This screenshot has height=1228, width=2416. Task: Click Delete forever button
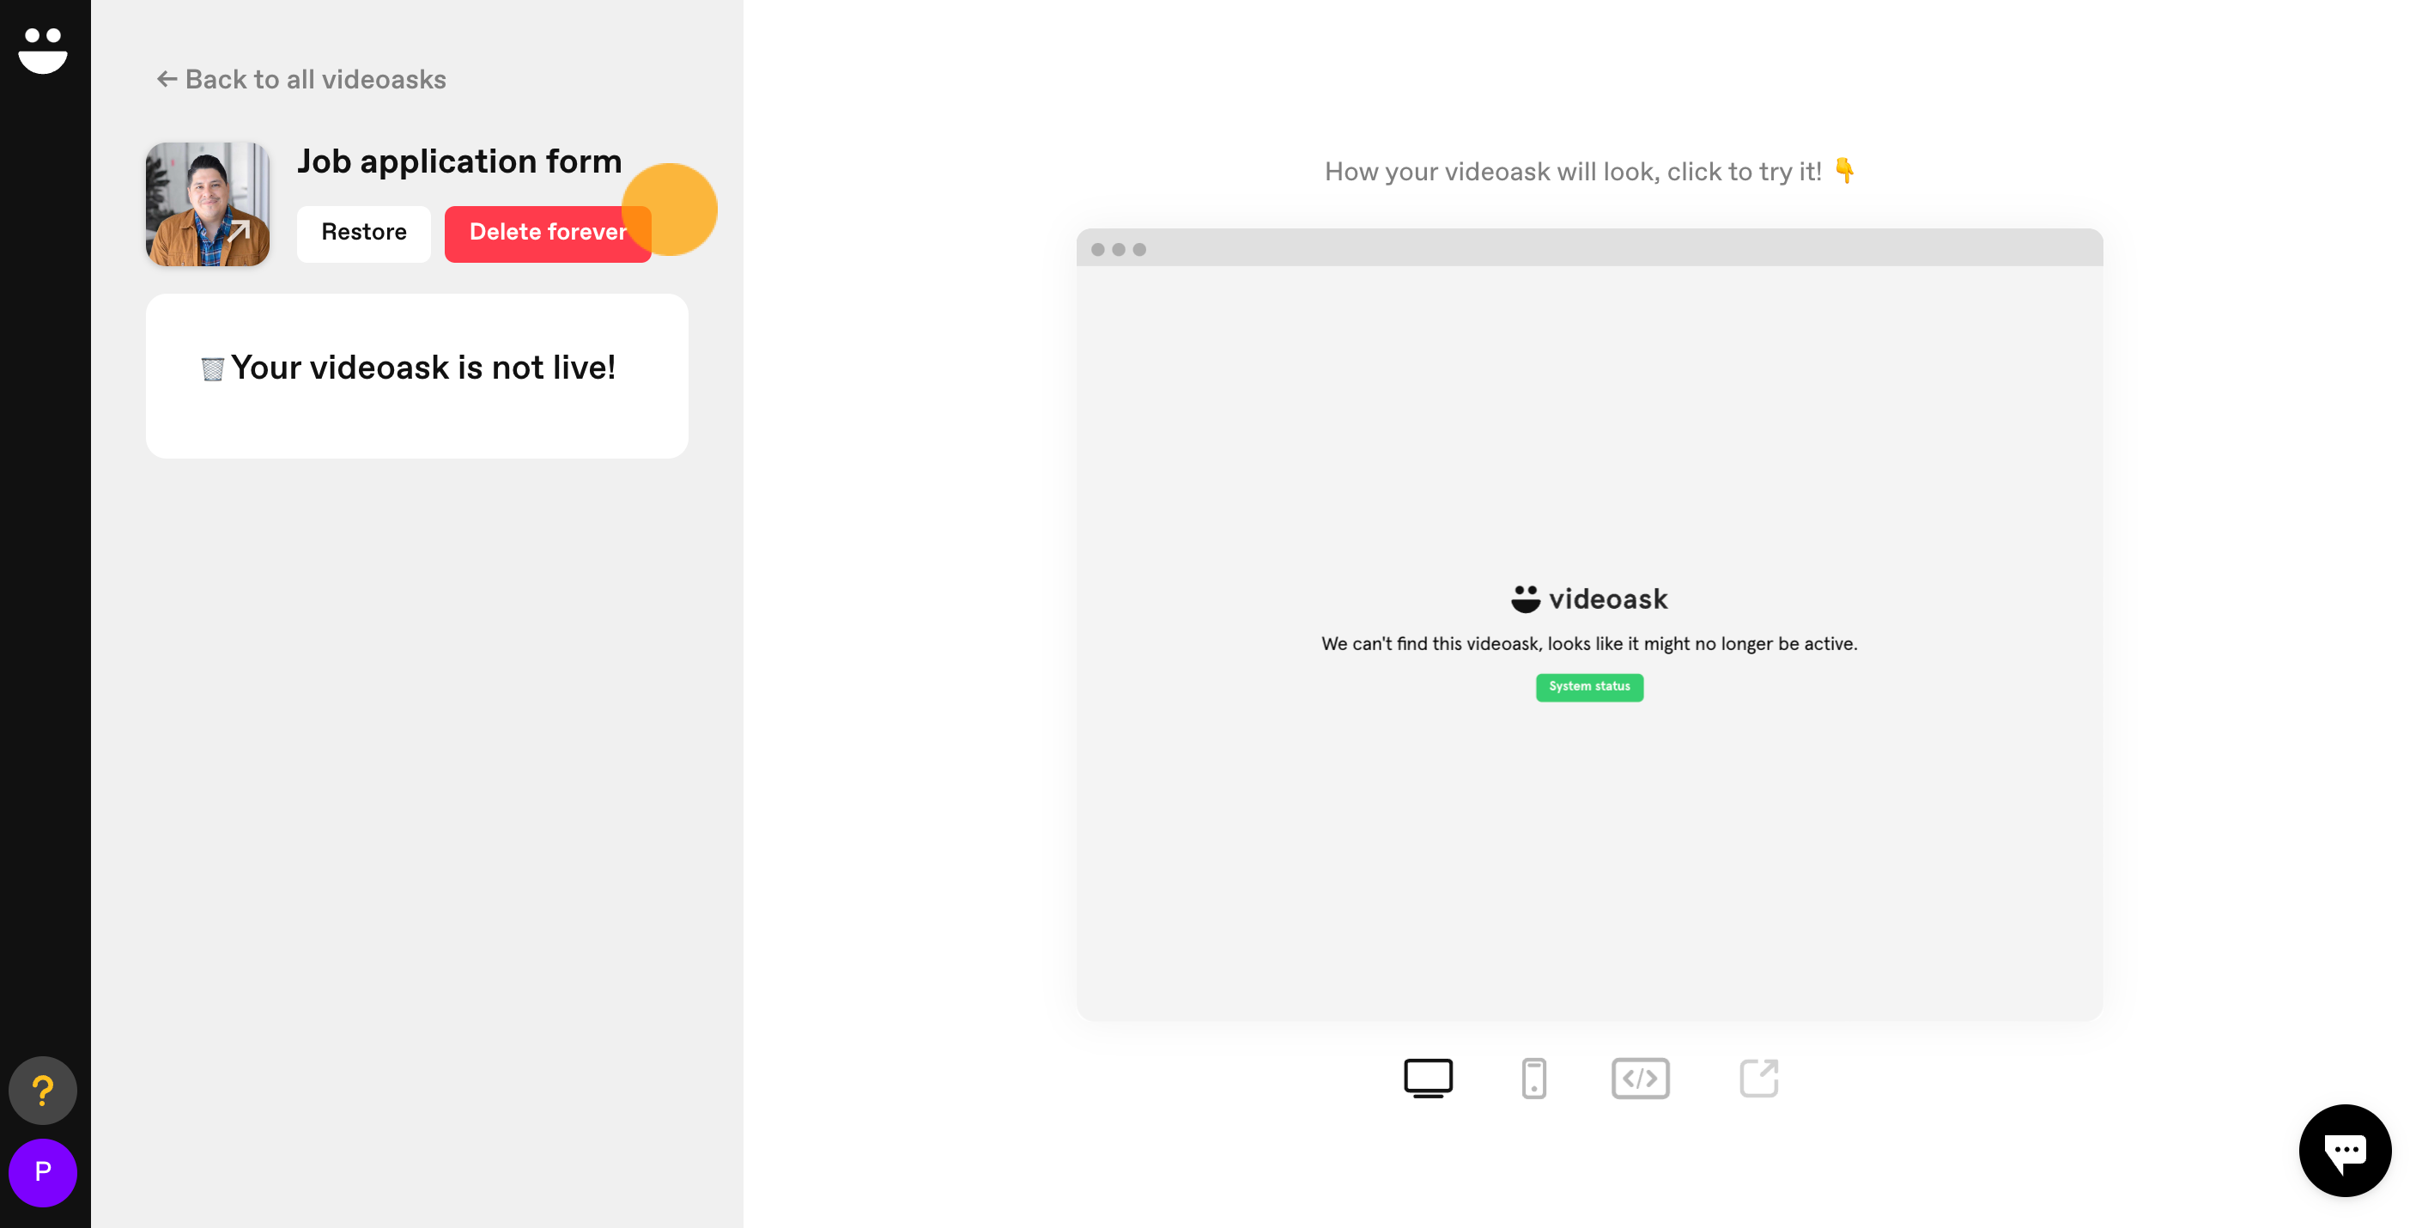[x=548, y=233]
